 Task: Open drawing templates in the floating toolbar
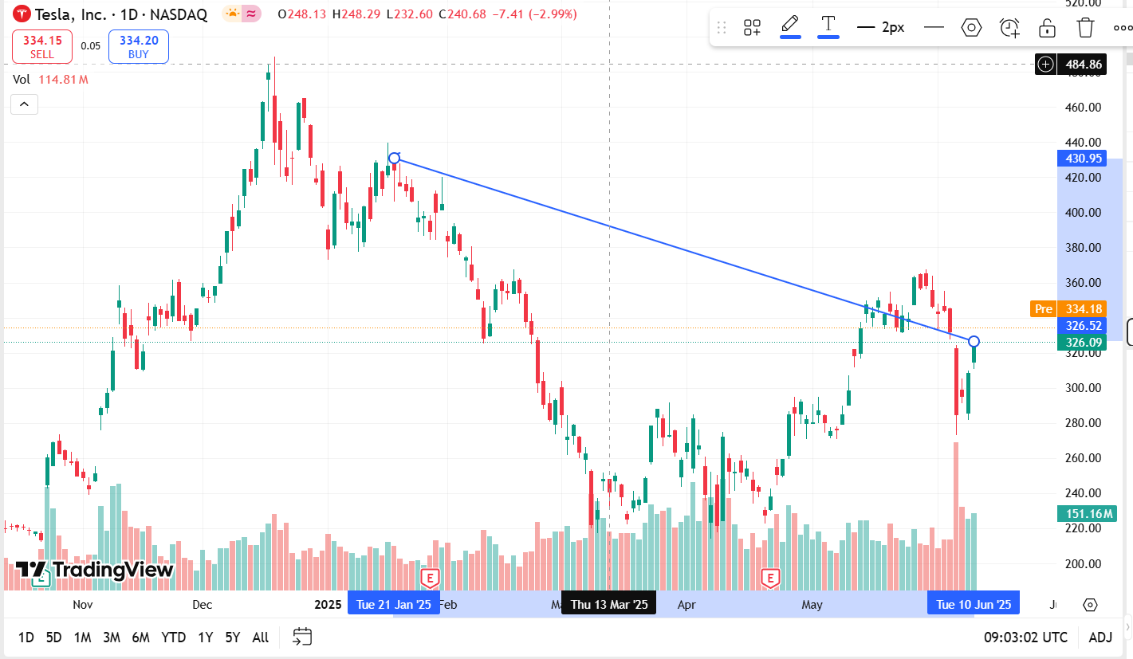click(x=752, y=28)
